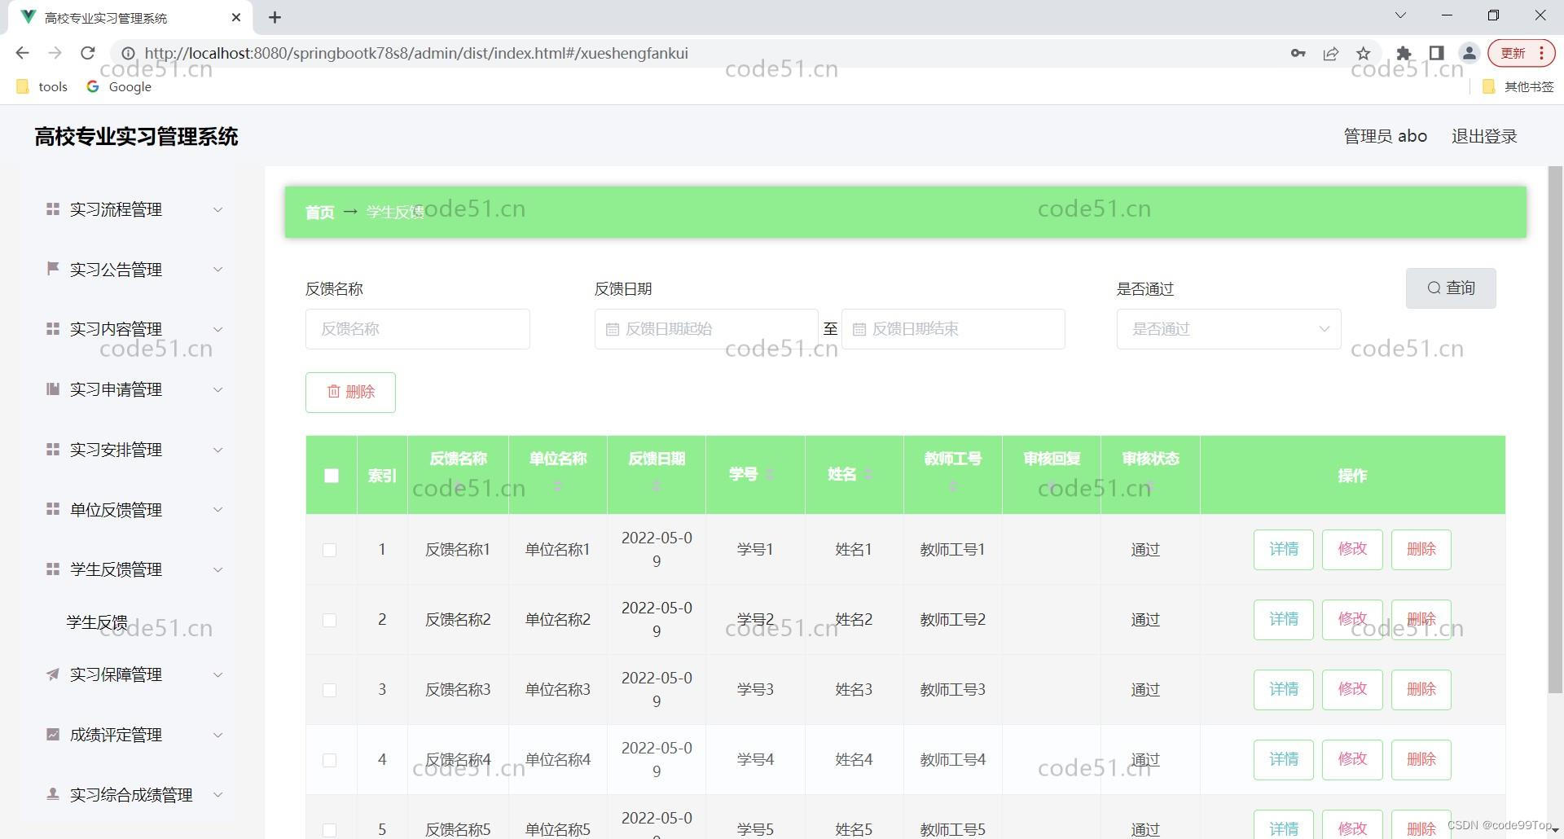Open the browser extensions puzzle icon
This screenshot has height=839, width=1564.
pos(1404,53)
